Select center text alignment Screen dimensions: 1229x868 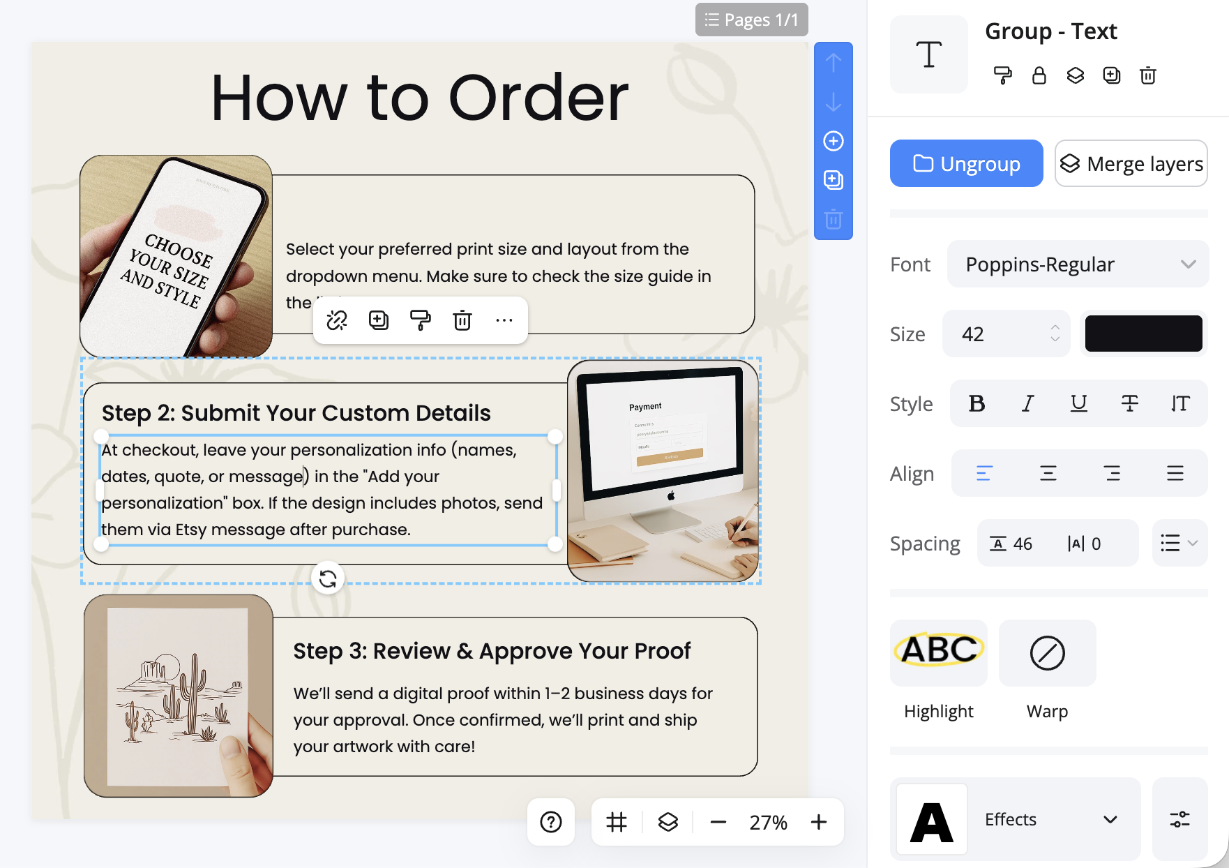pos(1048,473)
